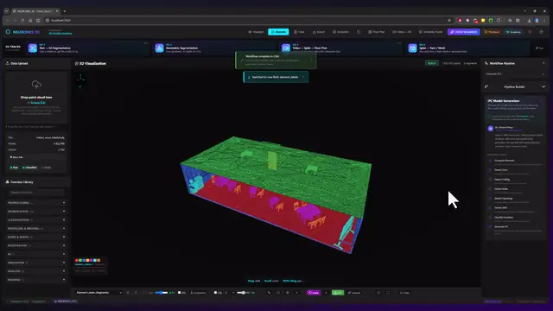Click the Academy button
The image size is (553, 311).
(x=513, y=32)
